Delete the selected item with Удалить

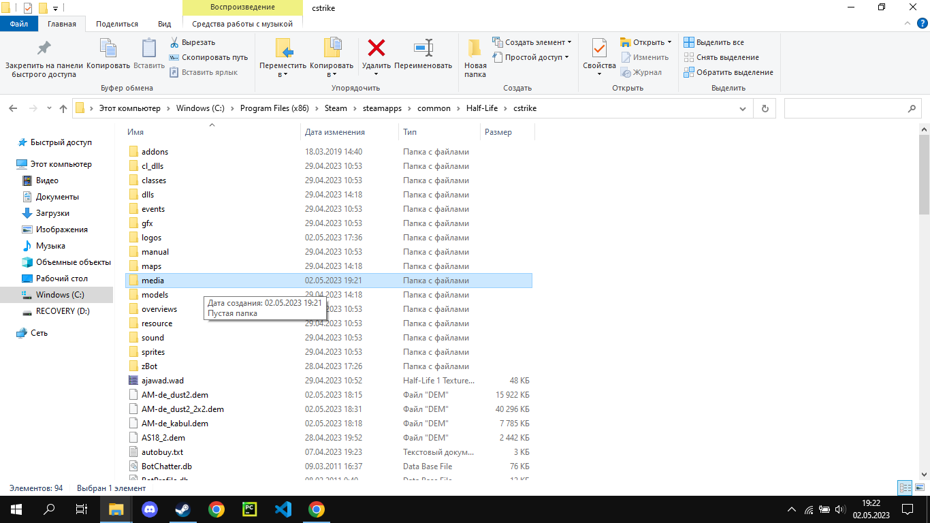[x=376, y=58]
